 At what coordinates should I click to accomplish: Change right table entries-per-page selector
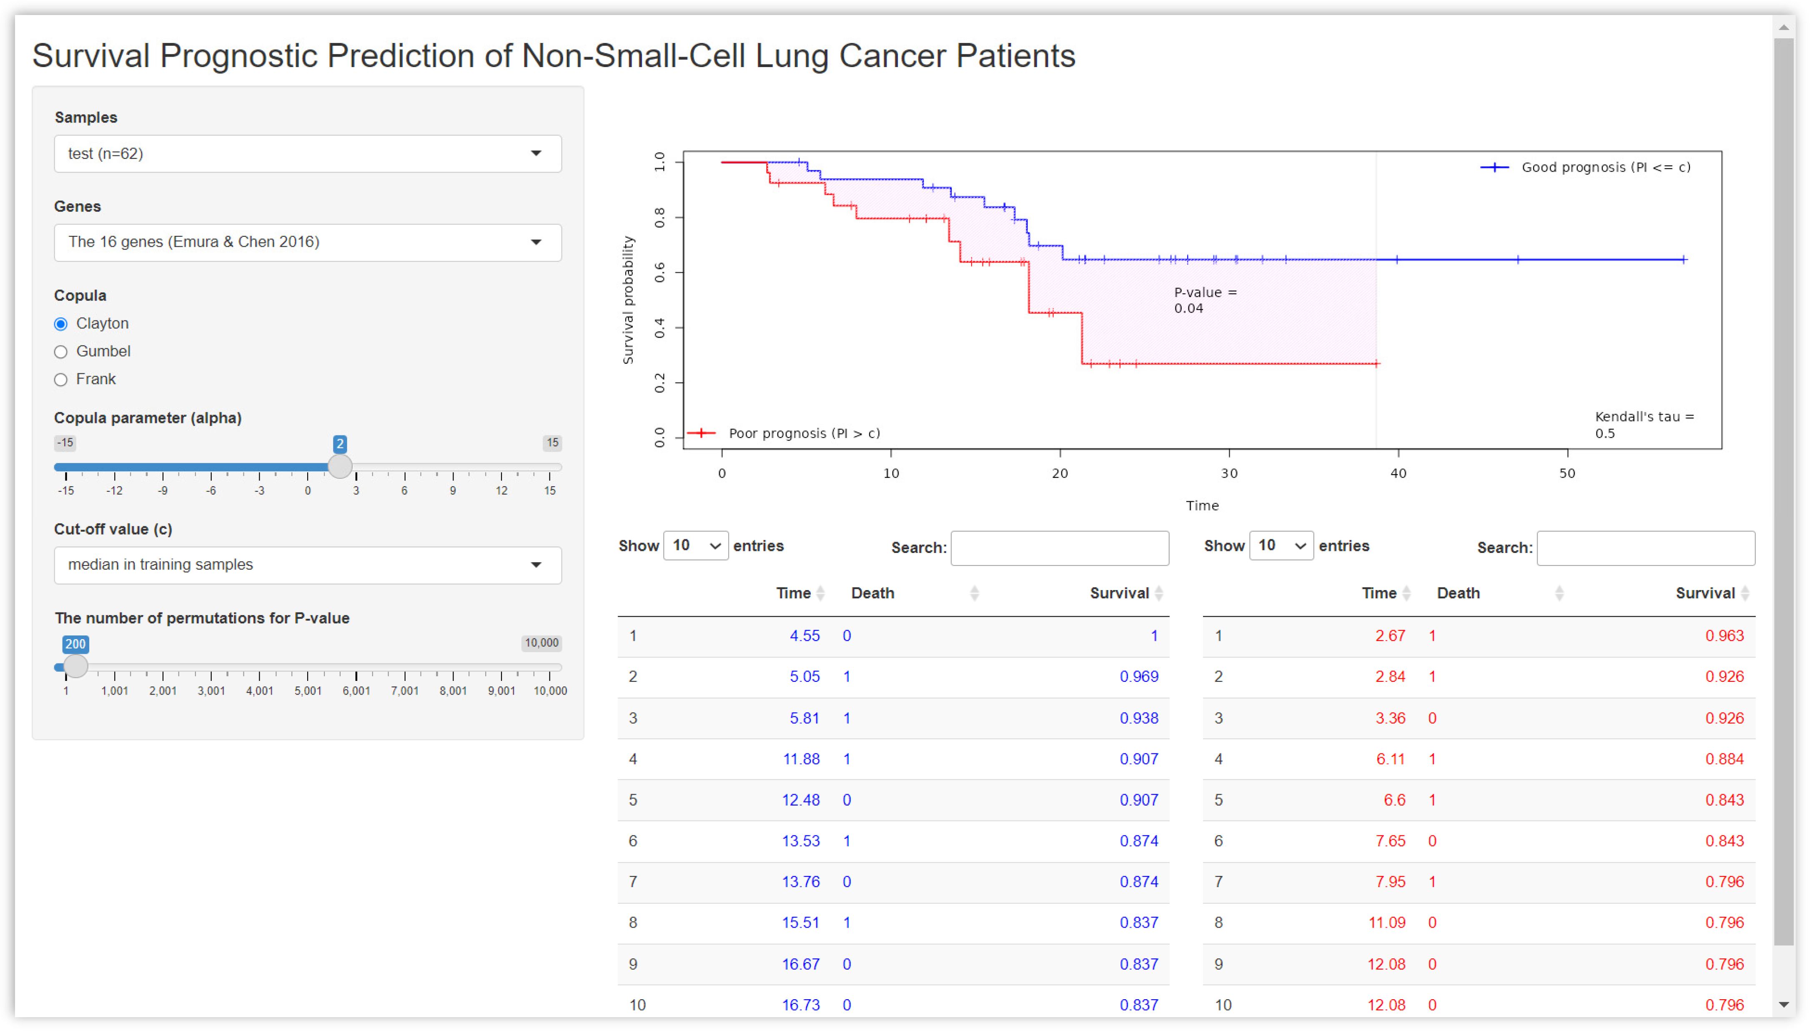(x=1281, y=545)
